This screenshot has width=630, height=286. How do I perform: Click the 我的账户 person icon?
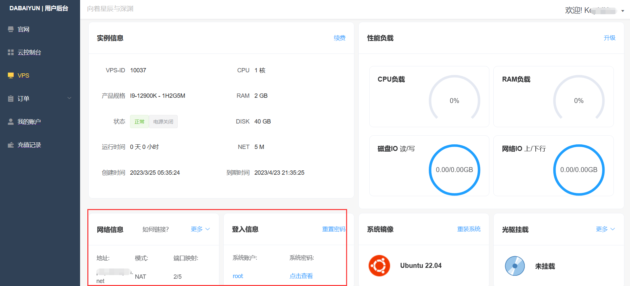click(x=11, y=122)
